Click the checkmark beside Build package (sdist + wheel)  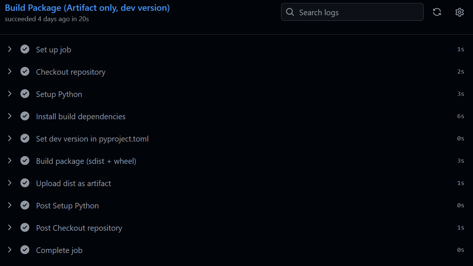25,160
